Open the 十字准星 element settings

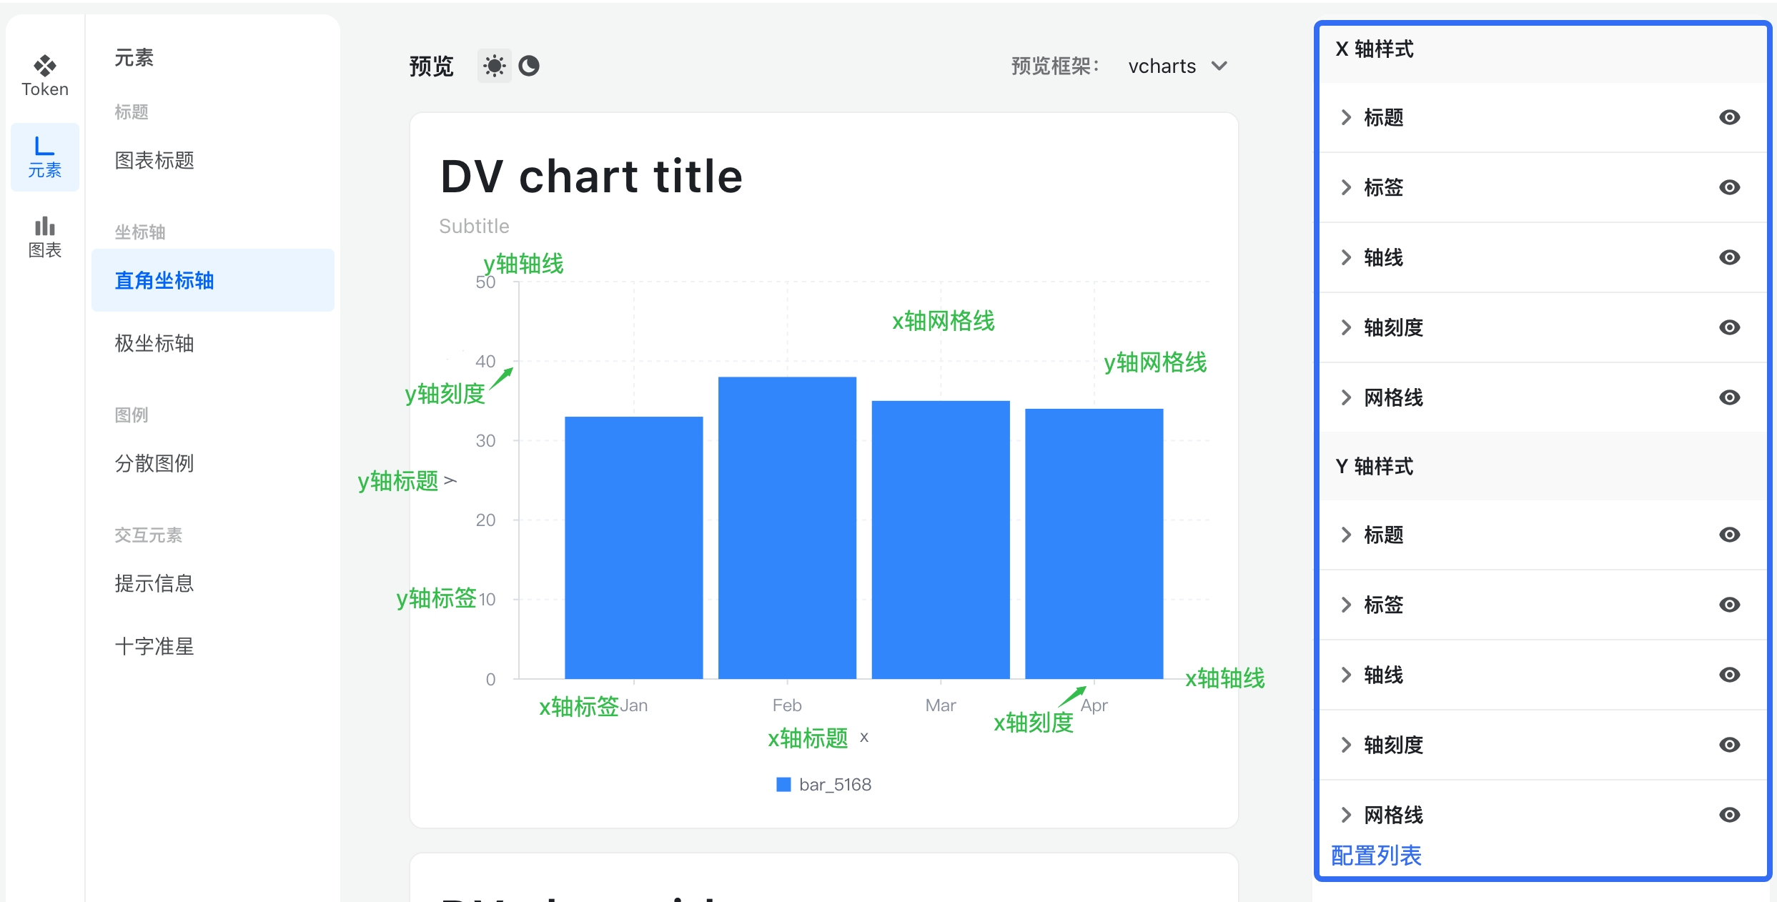154,646
